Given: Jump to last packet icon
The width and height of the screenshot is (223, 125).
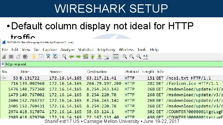Looking at the screenshot, I should tap(99, 57).
